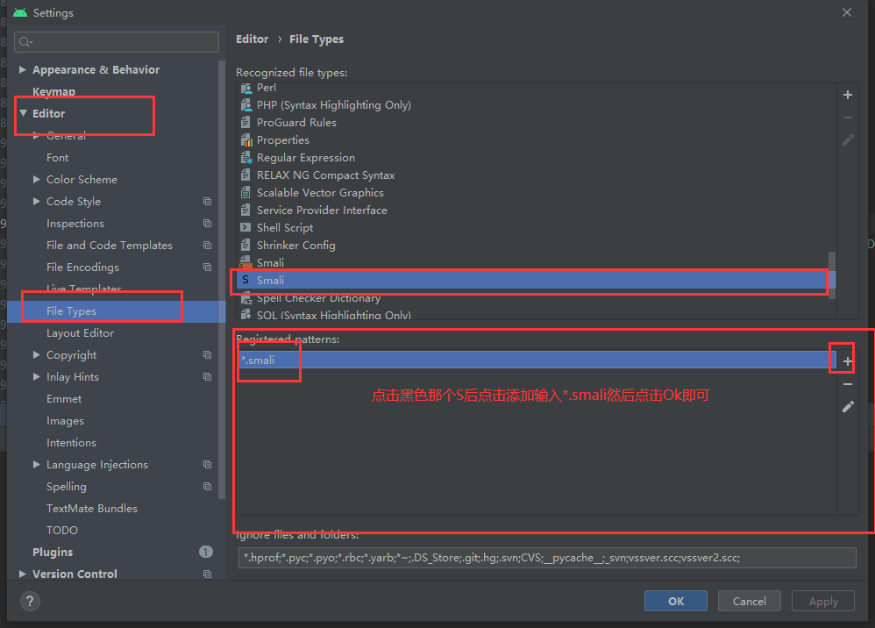Add a new recognized file type

[x=847, y=95]
